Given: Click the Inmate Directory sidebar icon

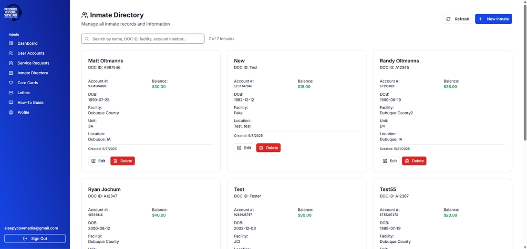Looking at the screenshot, I should [11, 73].
